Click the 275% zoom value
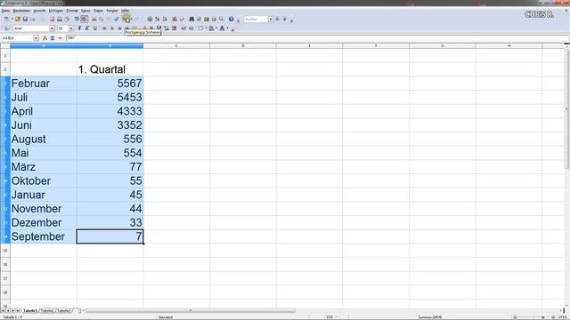Image resolution: width=570 pixels, height=320 pixels. 563,317
